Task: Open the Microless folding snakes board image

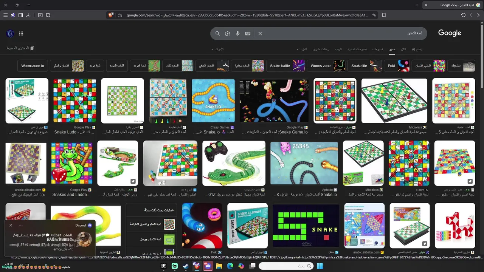Action: coord(394,101)
